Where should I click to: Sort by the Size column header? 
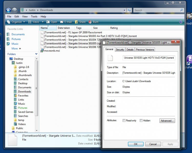point(100,28)
